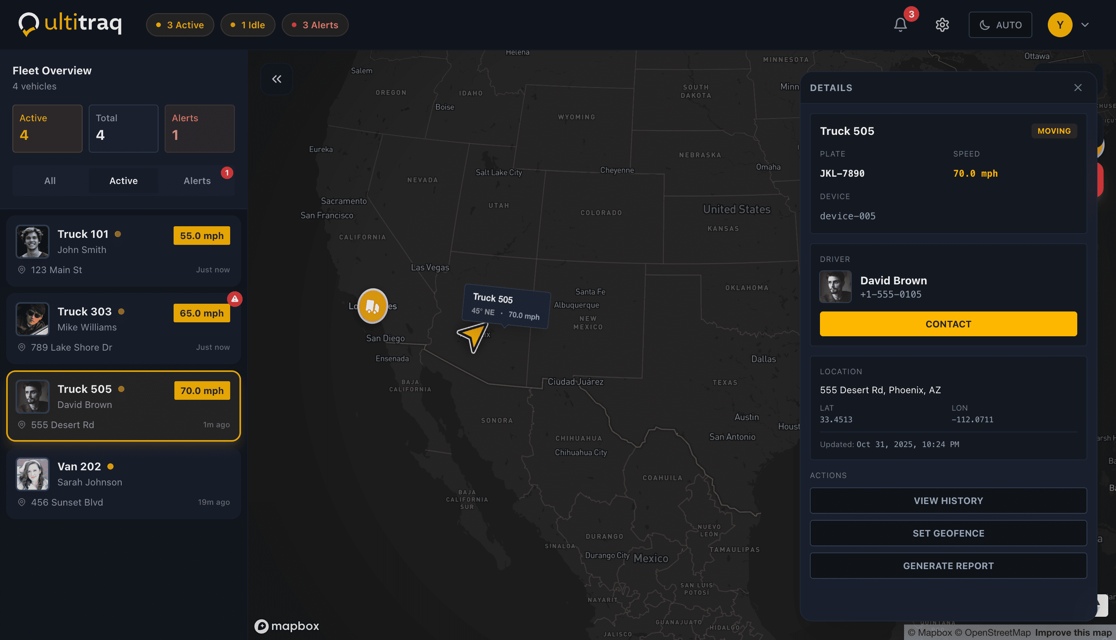This screenshot has height=640, width=1116.
Task: Toggle the 3 Alerts status pill
Action: point(315,25)
